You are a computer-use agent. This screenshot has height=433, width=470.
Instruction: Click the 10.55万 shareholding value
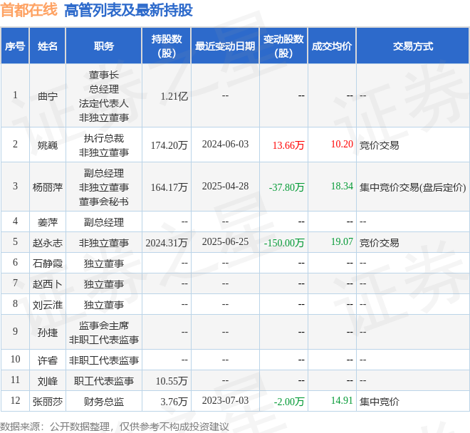(x=172, y=381)
